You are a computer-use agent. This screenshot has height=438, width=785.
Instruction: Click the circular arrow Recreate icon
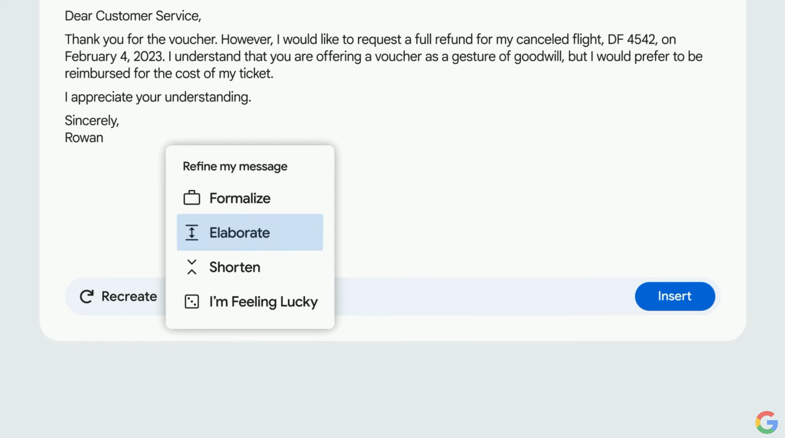[86, 297]
